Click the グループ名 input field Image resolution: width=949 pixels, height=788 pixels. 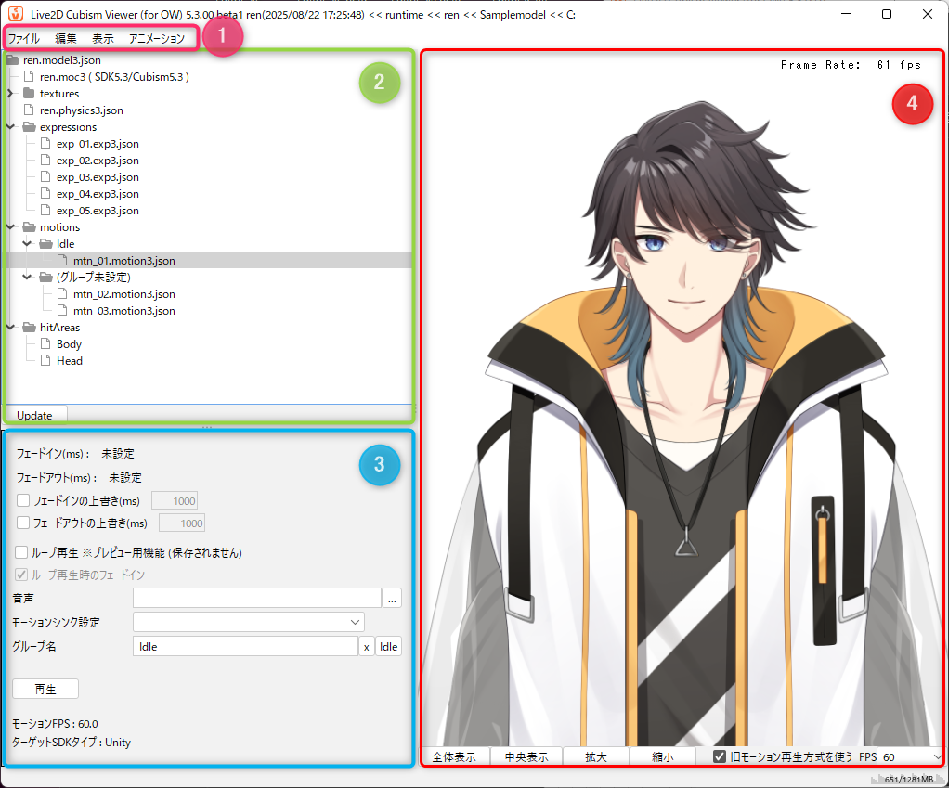(x=246, y=647)
